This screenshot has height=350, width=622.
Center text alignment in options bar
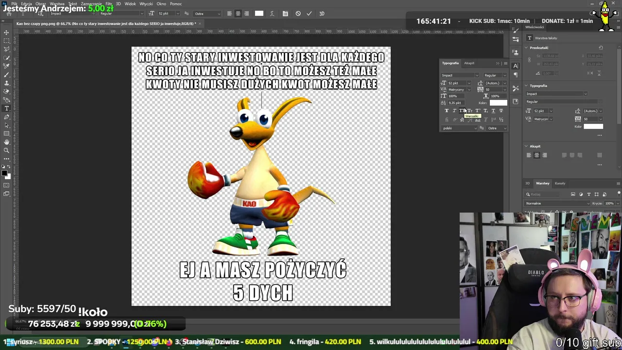[x=238, y=14]
